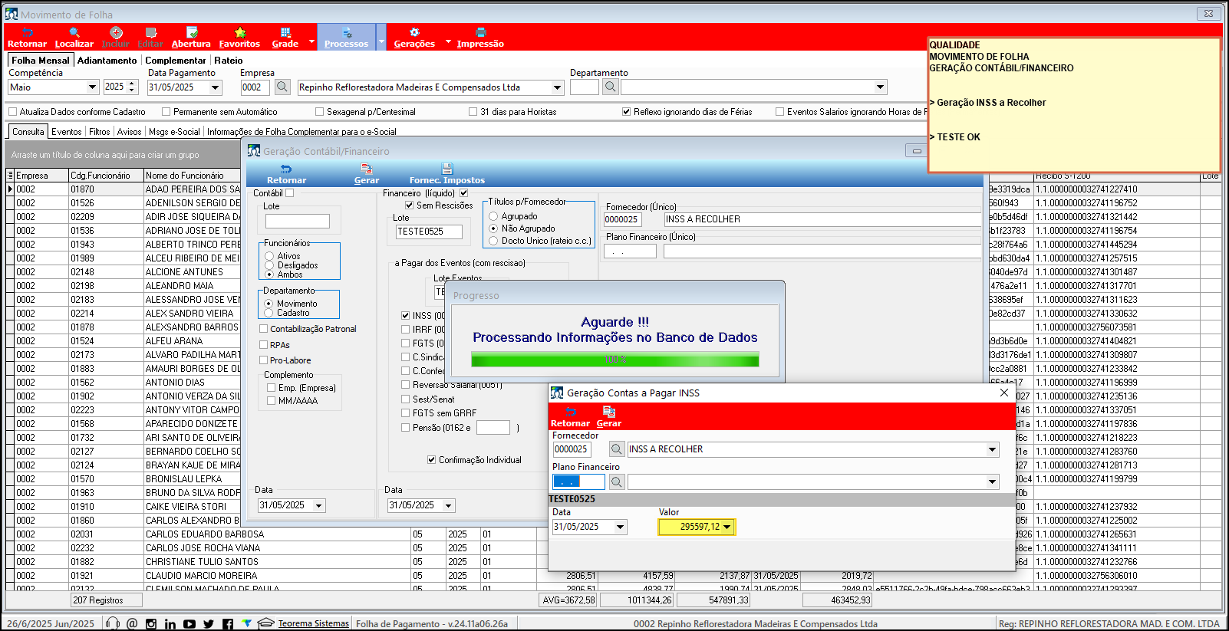The image size is (1229, 631).
Task: Increase the year 2025 stepper
Action: pyautogui.click(x=133, y=84)
